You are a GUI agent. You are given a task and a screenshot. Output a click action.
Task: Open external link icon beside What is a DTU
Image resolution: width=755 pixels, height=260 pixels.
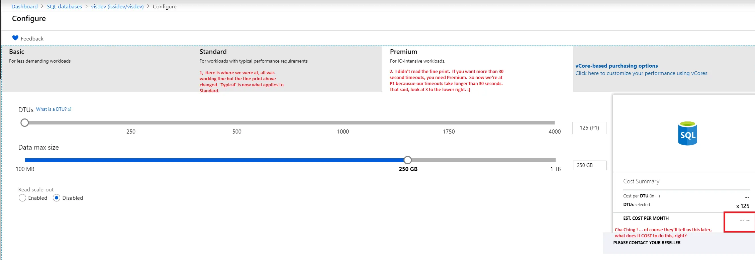[x=70, y=109]
